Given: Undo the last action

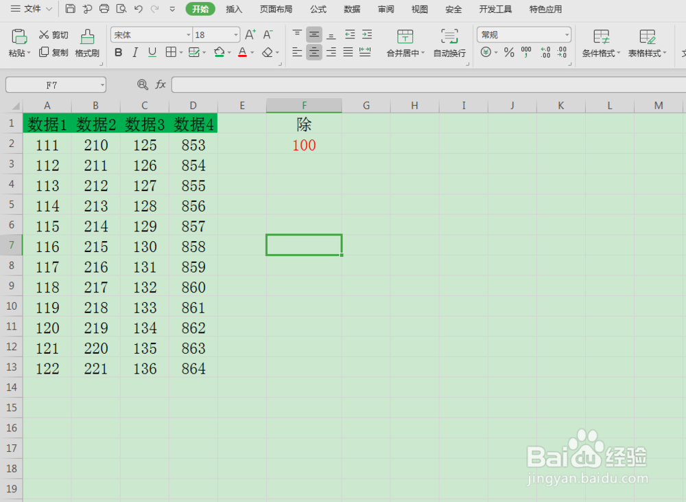Looking at the screenshot, I should 139,9.
